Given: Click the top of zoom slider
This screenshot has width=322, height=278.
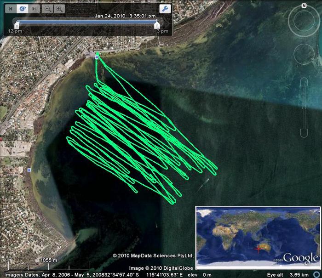Looking at the screenshot, I should pyautogui.click(x=304, y=82).
